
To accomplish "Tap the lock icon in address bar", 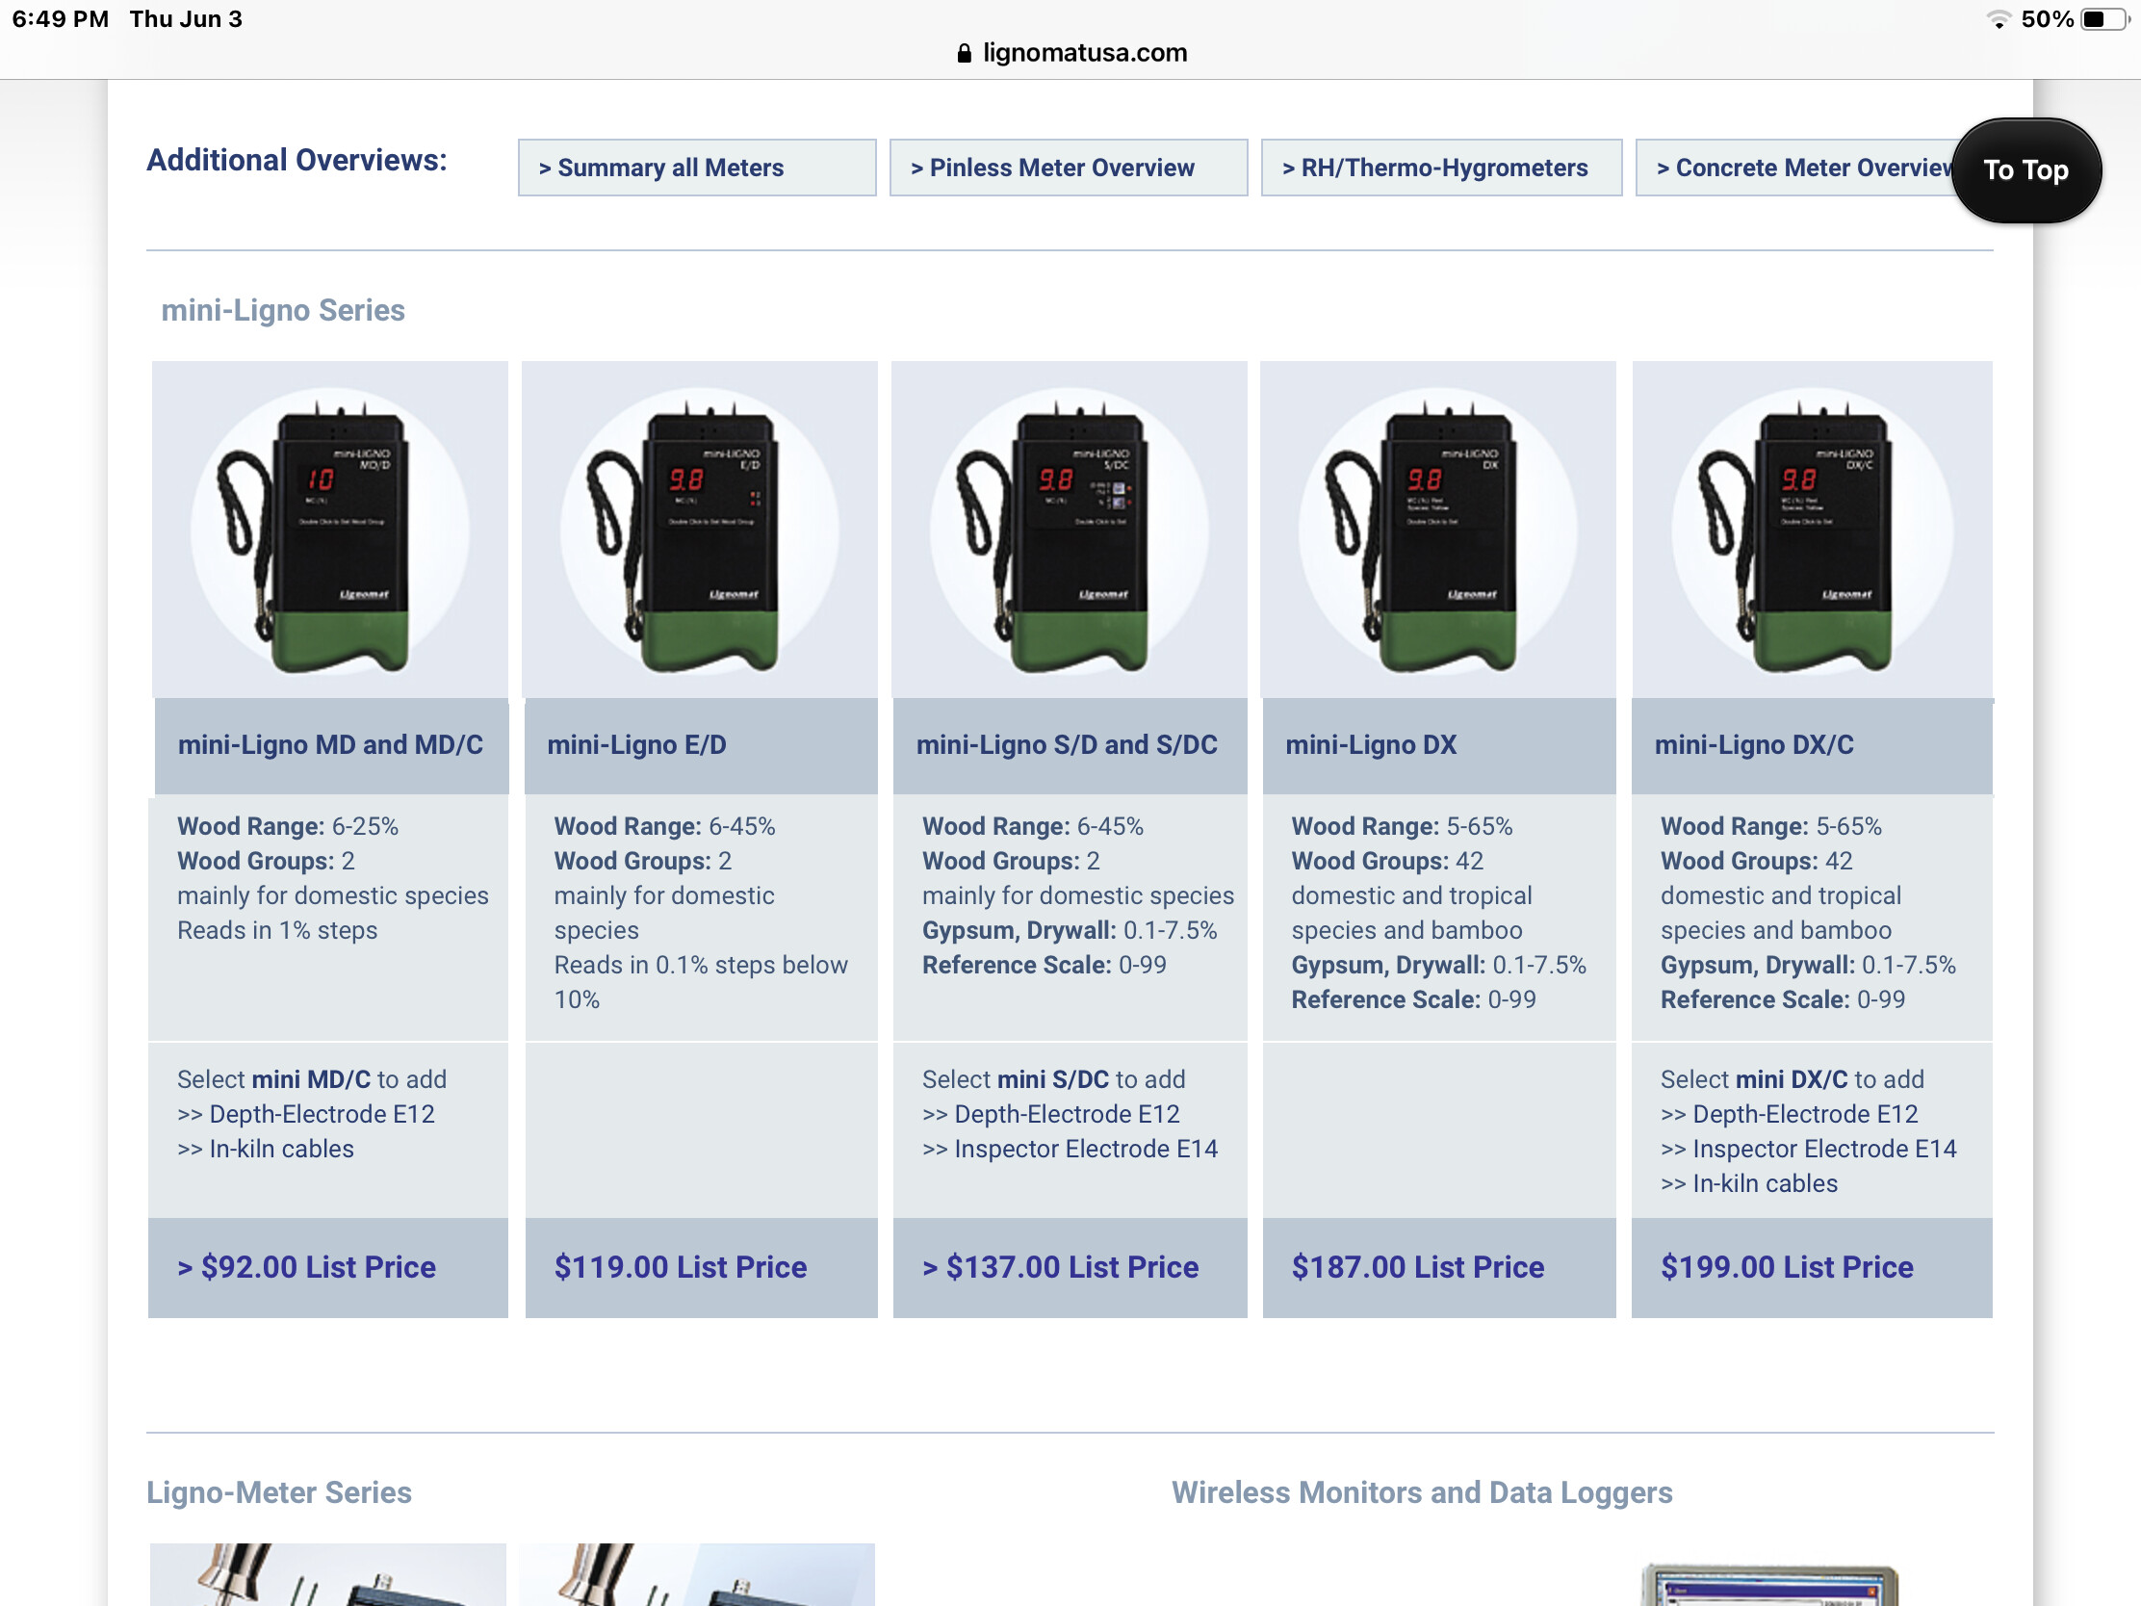I will click(x=963, y=53).
